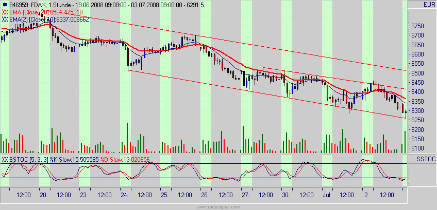
Task: Click the XX marker before red EMA legend
Action: tap(5, 12)
